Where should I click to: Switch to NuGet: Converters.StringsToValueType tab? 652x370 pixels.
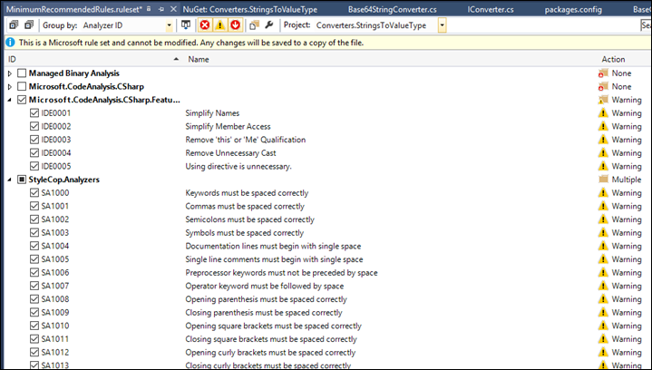[250, 9]
